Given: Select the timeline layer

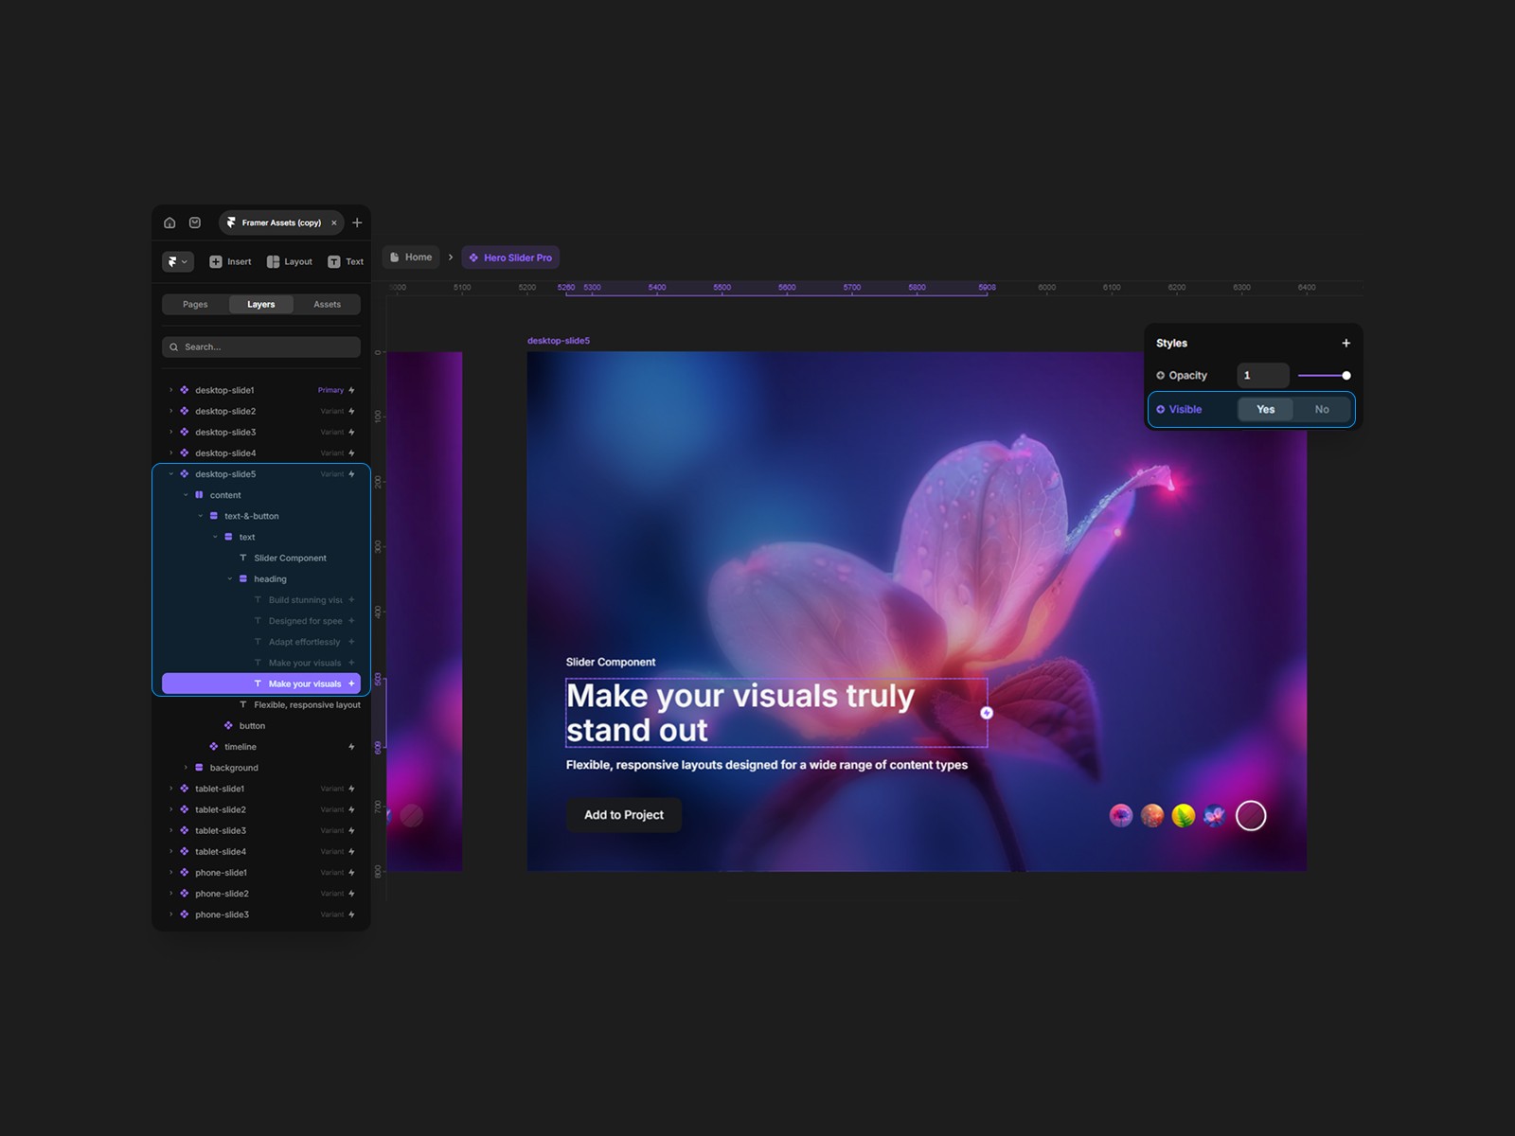Looking at the screenshot, I should (241, 747).
